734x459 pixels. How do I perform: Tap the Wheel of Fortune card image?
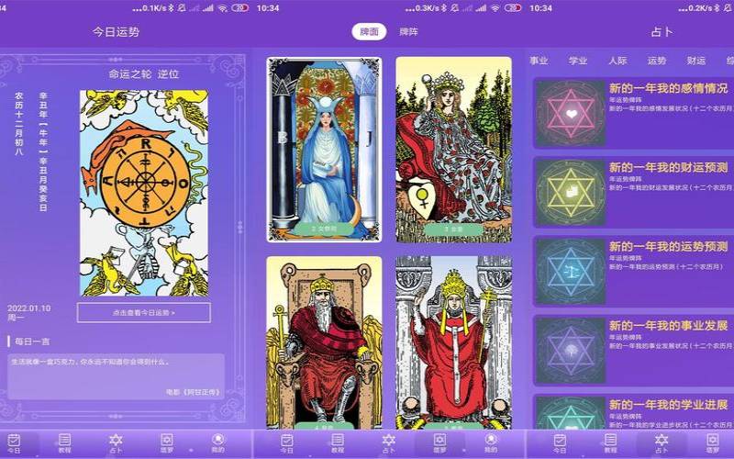pos(144,193)
